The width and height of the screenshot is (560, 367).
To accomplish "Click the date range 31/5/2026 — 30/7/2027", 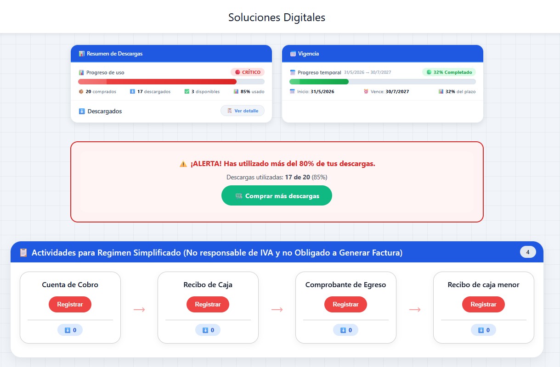I will (x=368, y=72).
